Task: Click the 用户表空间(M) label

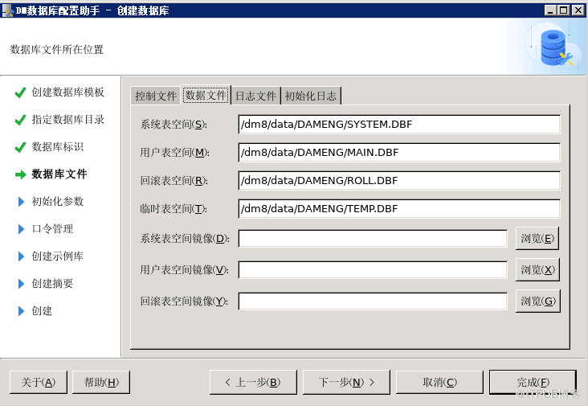Action: coord(175,152)
